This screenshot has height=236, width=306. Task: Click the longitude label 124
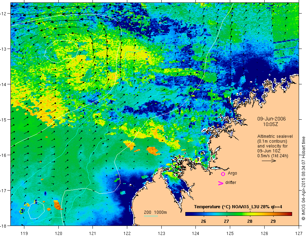[196, 233]
